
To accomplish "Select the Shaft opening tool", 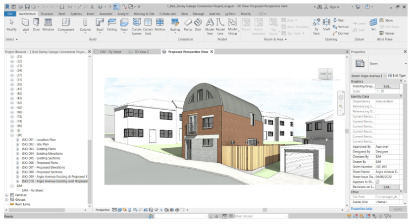I will pyautogui.click(x=326, y=25).
